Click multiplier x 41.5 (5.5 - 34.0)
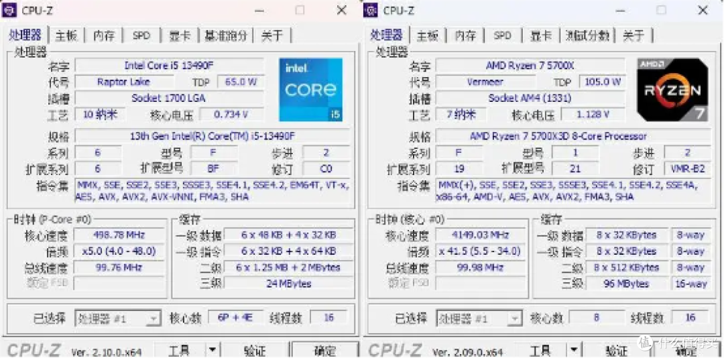This screenshot has height=358, width=724. click(x=481, y=251)
